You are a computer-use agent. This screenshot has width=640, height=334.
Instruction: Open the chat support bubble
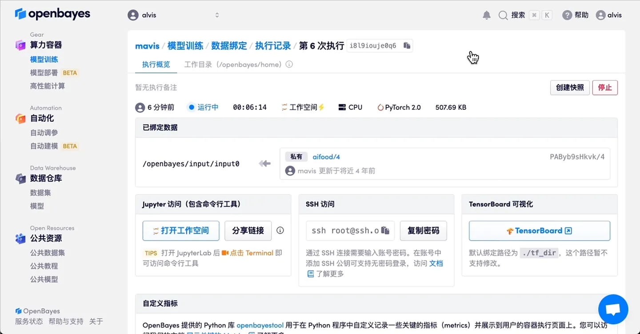tap(613, 309)
